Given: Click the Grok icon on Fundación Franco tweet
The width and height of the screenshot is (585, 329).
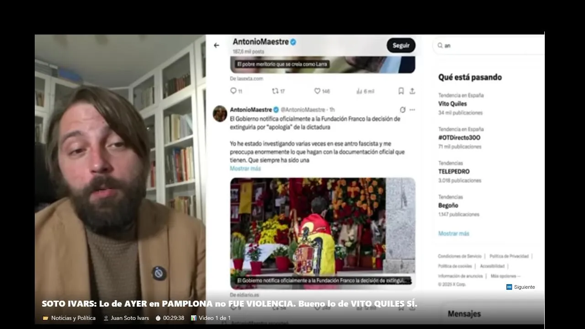Looking at the screenshot, I should pyautogui.click(x=402, y=110).
